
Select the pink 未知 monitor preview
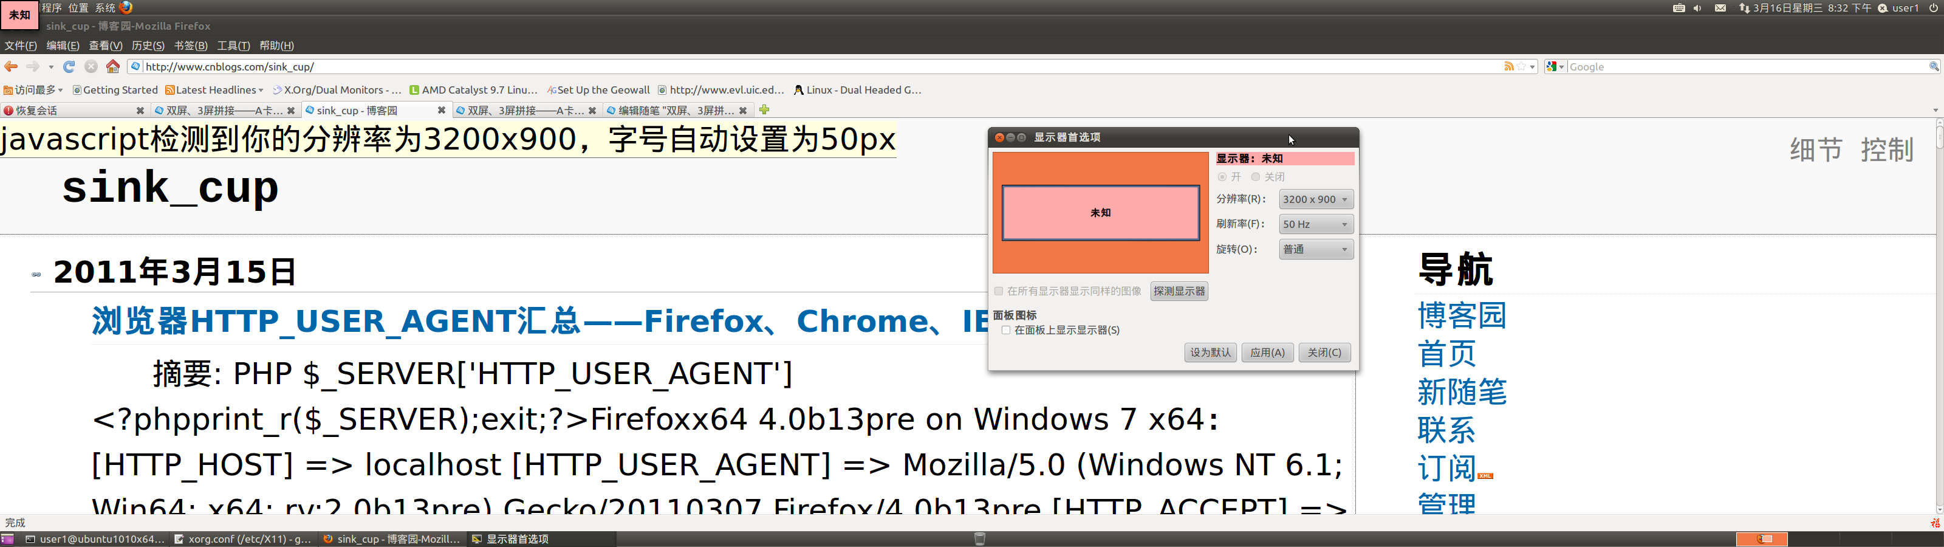1100,213
